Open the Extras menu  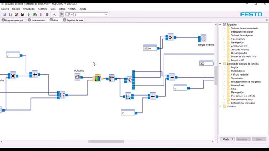tap(62, 9)
